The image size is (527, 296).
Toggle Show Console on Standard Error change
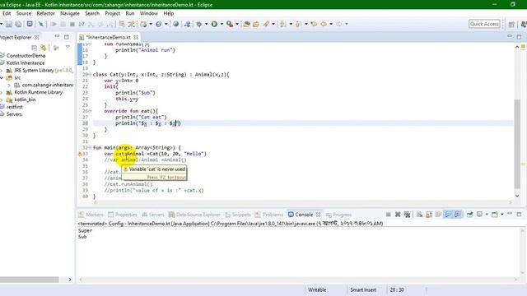coord(458,215)
